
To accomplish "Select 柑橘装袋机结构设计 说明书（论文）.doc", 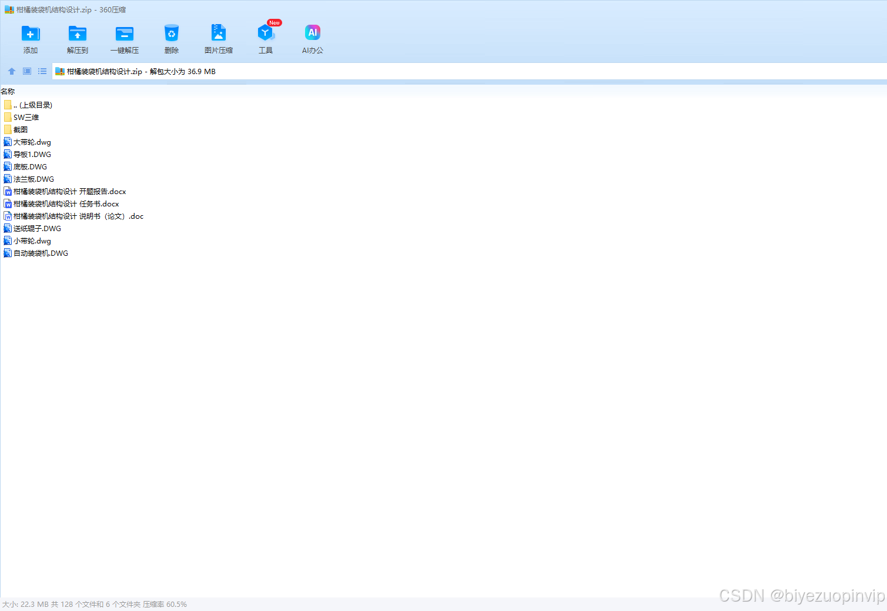I will 73,216.
